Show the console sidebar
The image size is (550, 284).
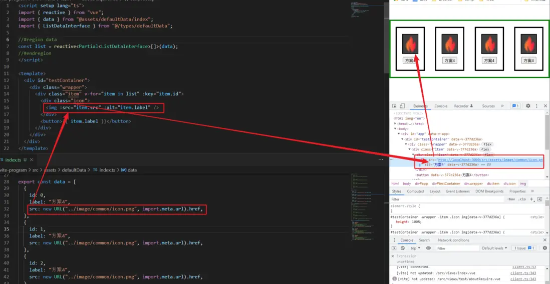(x=394, y=248)
